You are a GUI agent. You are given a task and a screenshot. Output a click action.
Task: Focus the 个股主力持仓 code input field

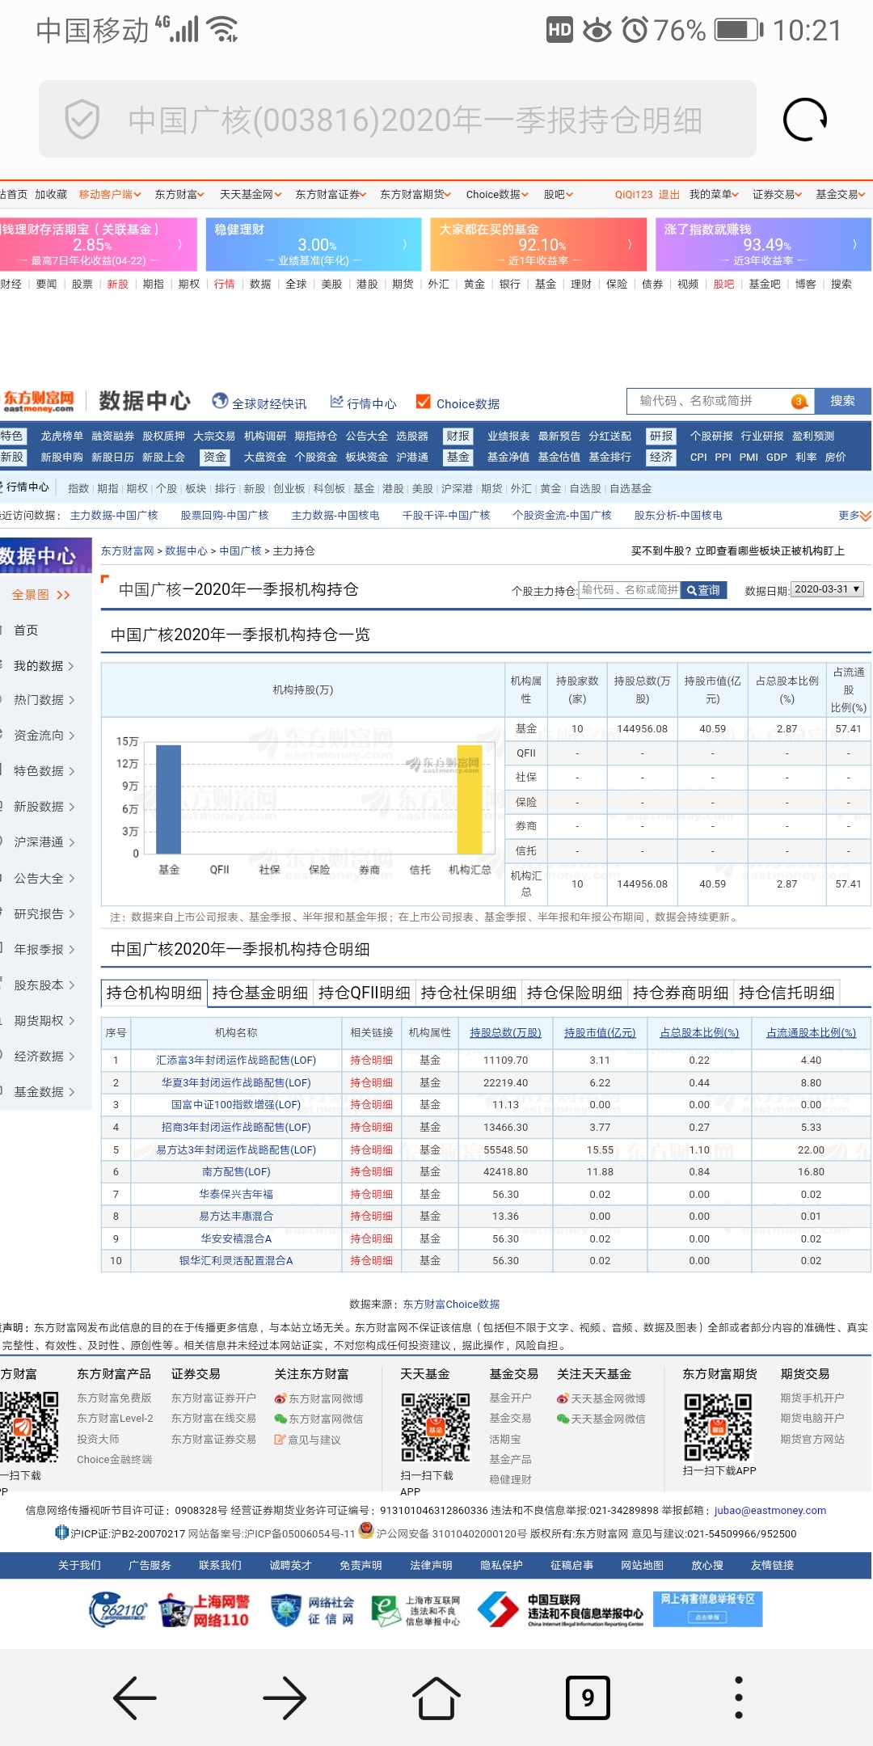tap(630, 590)
